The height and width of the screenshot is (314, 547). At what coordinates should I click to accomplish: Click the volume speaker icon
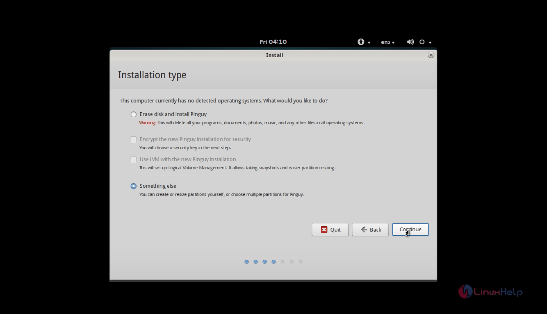(410, 42)
